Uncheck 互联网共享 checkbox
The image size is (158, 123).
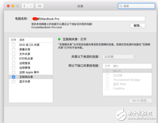coord(14,77)
